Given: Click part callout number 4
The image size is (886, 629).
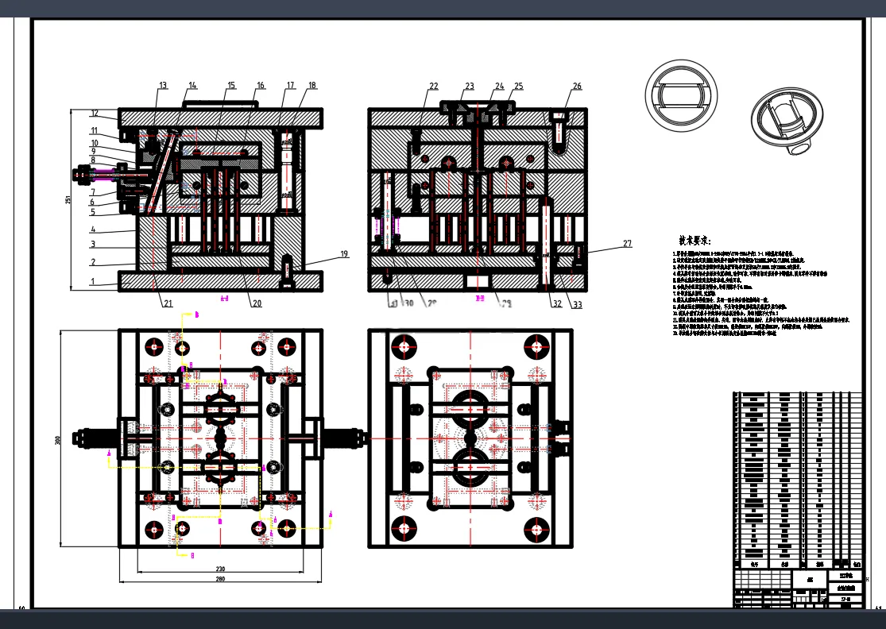Looking at the screenshot, I should [93, 230].
